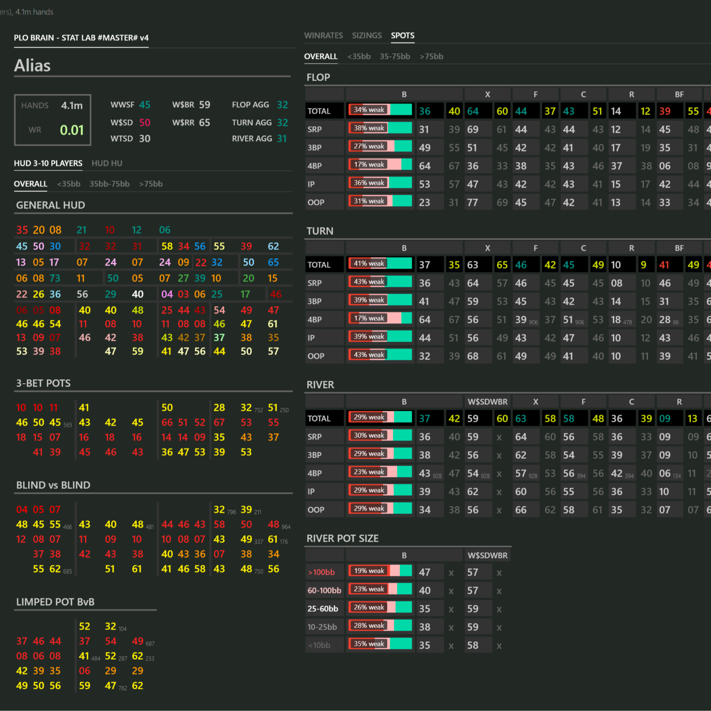Select the 25-60bb row label
Viewport: 711px width, 711px height.
[323, 609]
